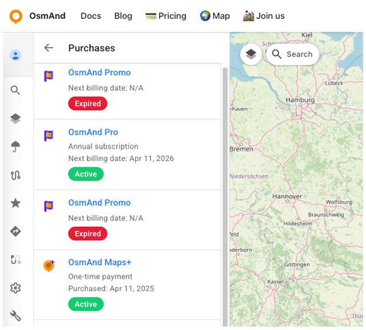Open the sidebar search tool
The image size is (366, 330).
coord(16,90)
